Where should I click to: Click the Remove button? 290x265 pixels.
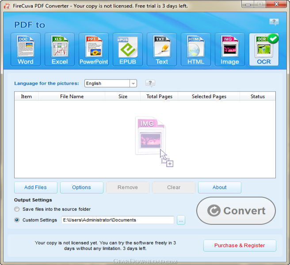coord(128,187)
